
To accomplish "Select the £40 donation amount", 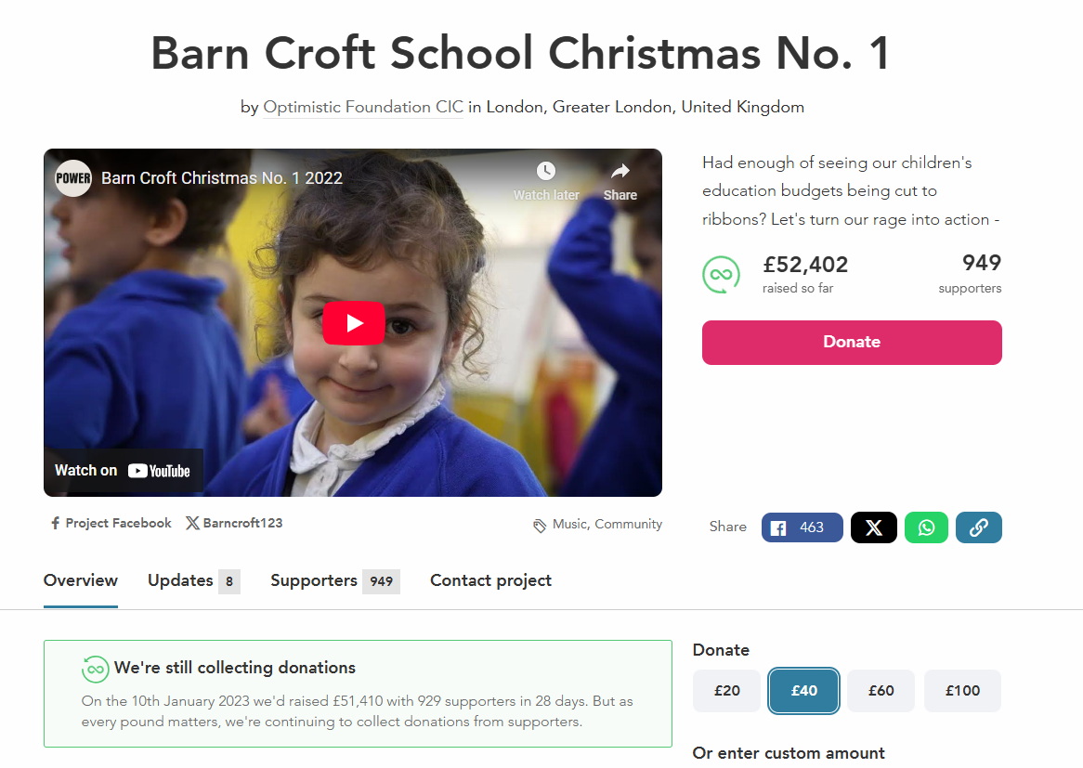I will pyautogui.click(x=804, y=691).
